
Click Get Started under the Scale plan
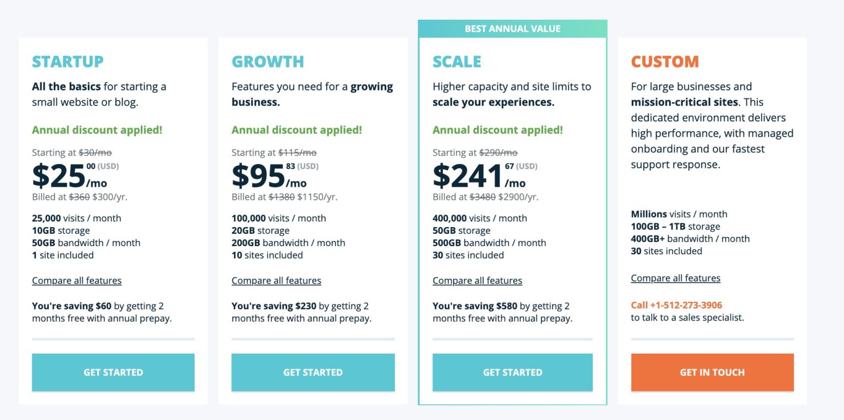(512, 372)
